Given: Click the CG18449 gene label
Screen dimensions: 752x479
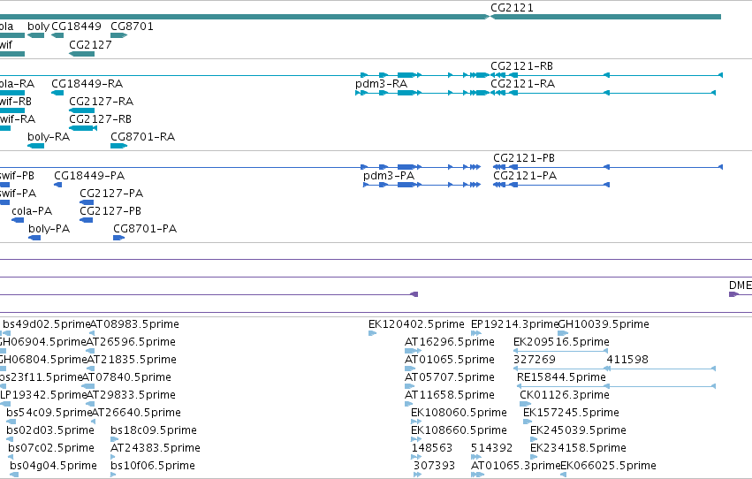Looking at the screenshot, I should (x=76, y=27).
